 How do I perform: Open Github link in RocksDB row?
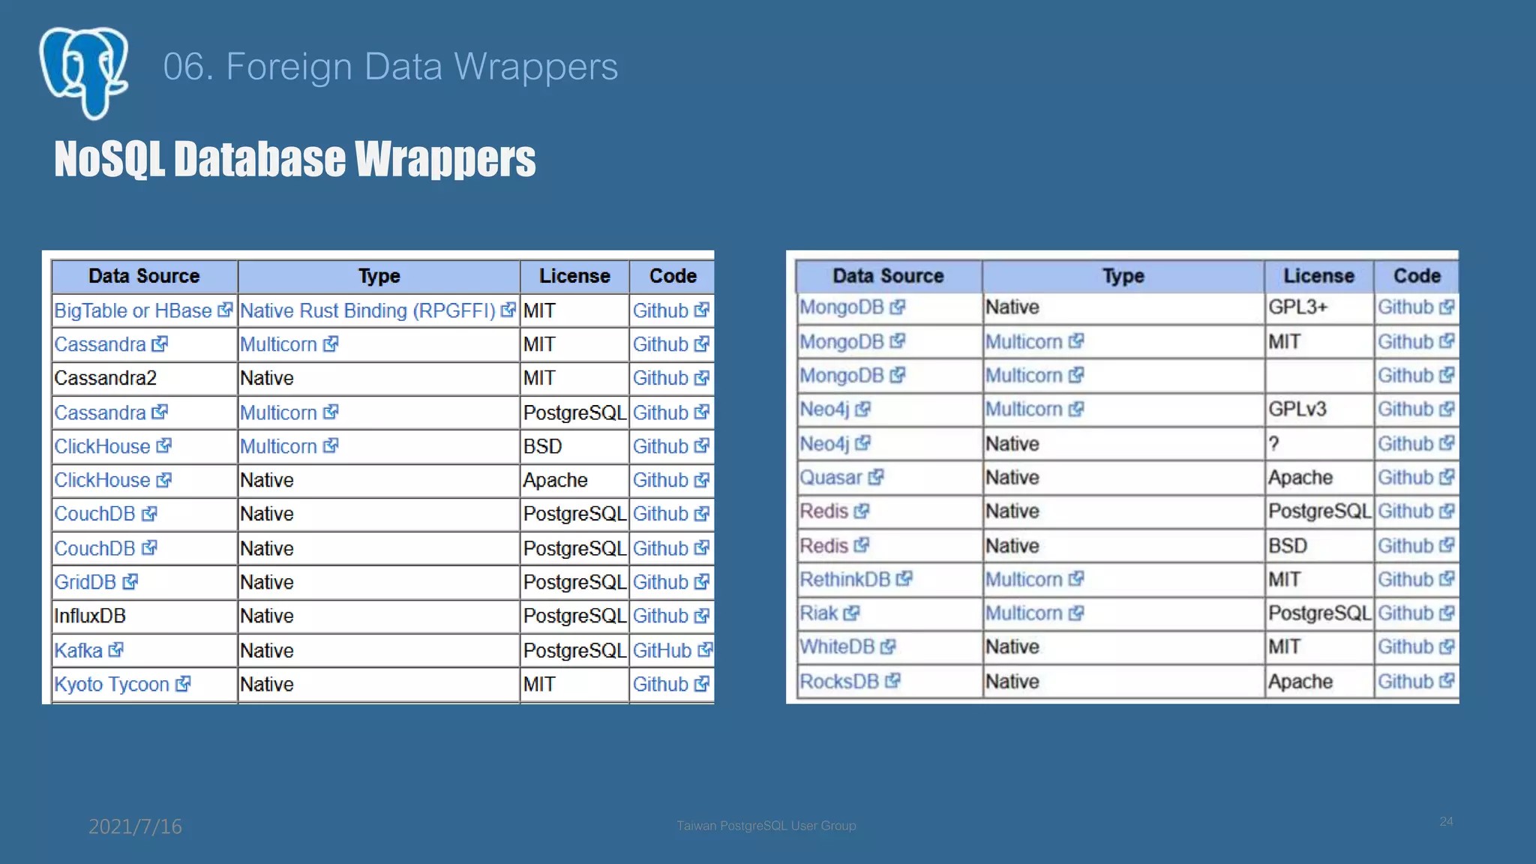[1405, 682]
